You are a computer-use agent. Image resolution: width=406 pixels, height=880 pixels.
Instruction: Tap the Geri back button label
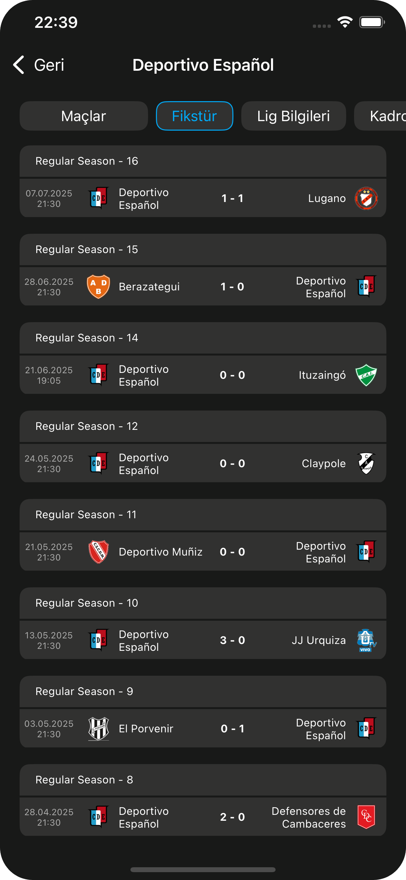point(49,65)
